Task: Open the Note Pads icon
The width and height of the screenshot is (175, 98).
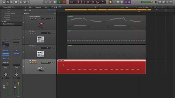Action: 164,2
